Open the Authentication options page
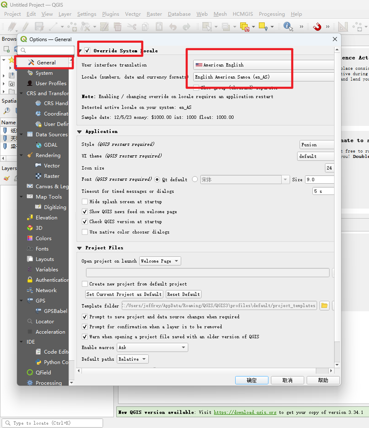This screenshot has width=369, height=428. point(48,280)
